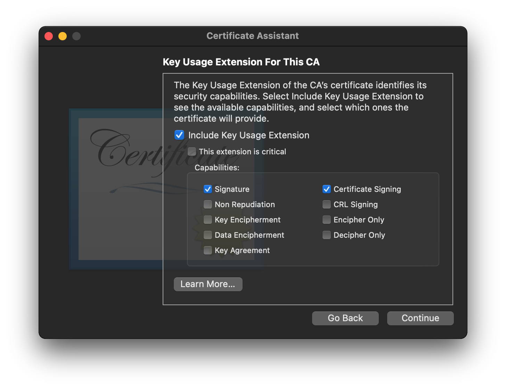Select Data Encipherment capability
This screenshot has height=390, width=506.
coord(208,235)
